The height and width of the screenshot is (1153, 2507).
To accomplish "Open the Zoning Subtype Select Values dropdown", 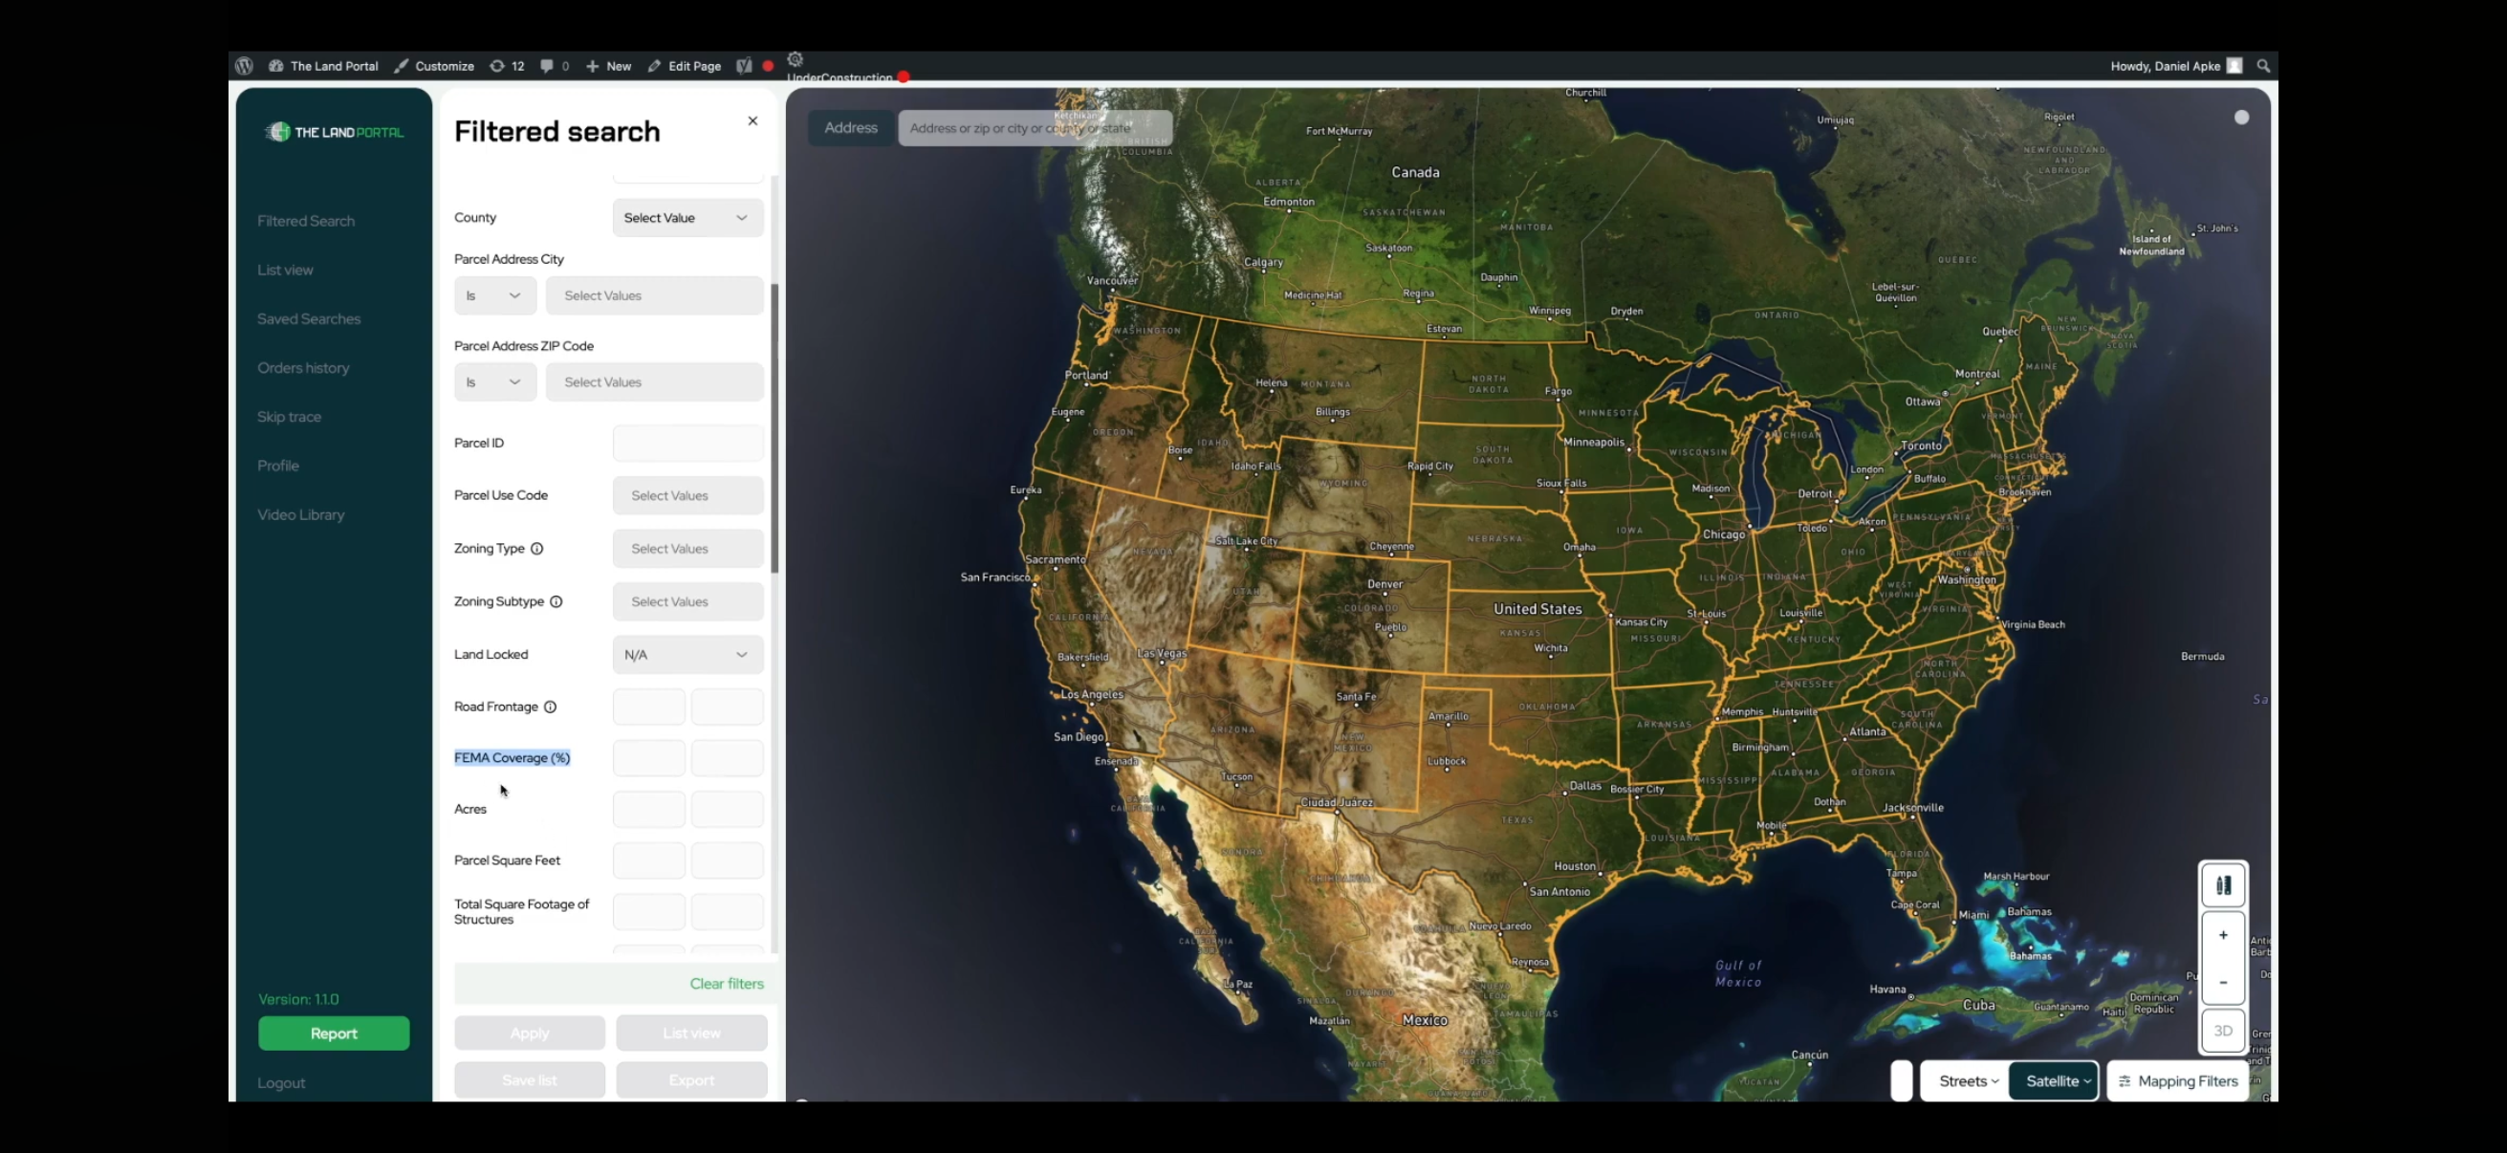I will pos(688,601).
